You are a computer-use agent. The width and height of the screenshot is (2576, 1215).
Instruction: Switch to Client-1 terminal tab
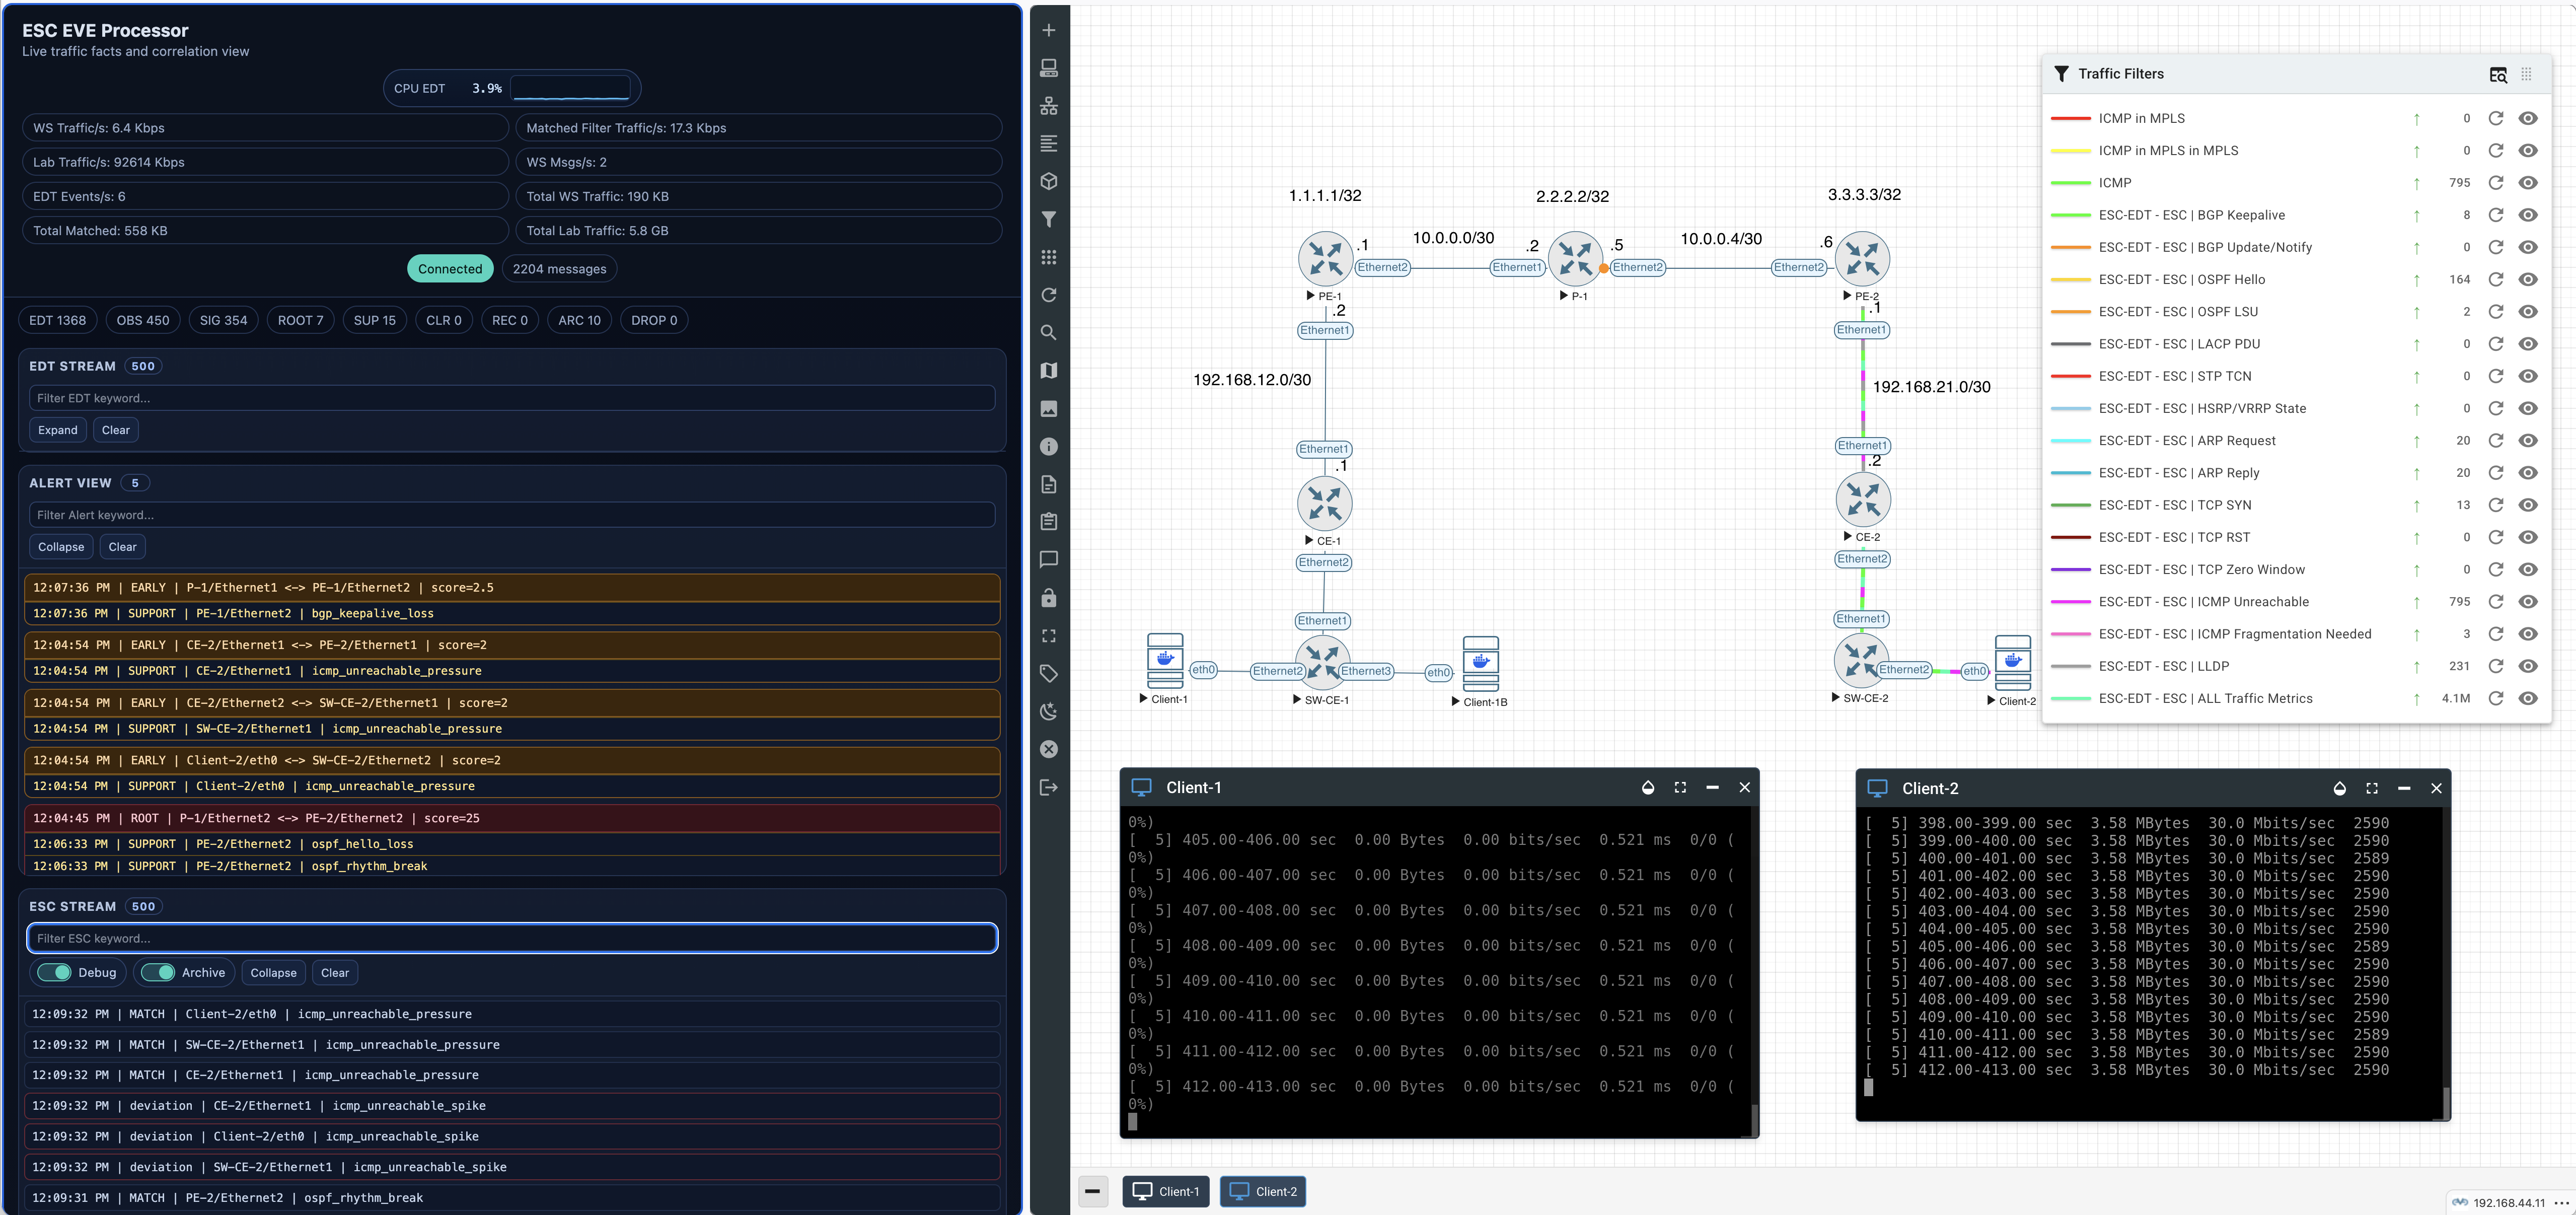(1165, 1191)
